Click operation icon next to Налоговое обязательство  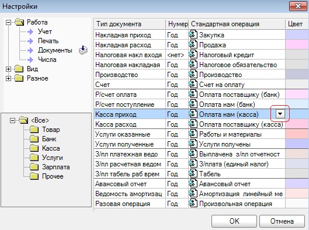tap(193, 64)
